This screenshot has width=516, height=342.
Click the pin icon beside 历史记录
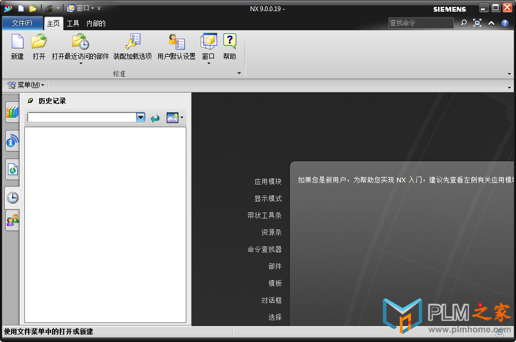[x=30, y=101]
